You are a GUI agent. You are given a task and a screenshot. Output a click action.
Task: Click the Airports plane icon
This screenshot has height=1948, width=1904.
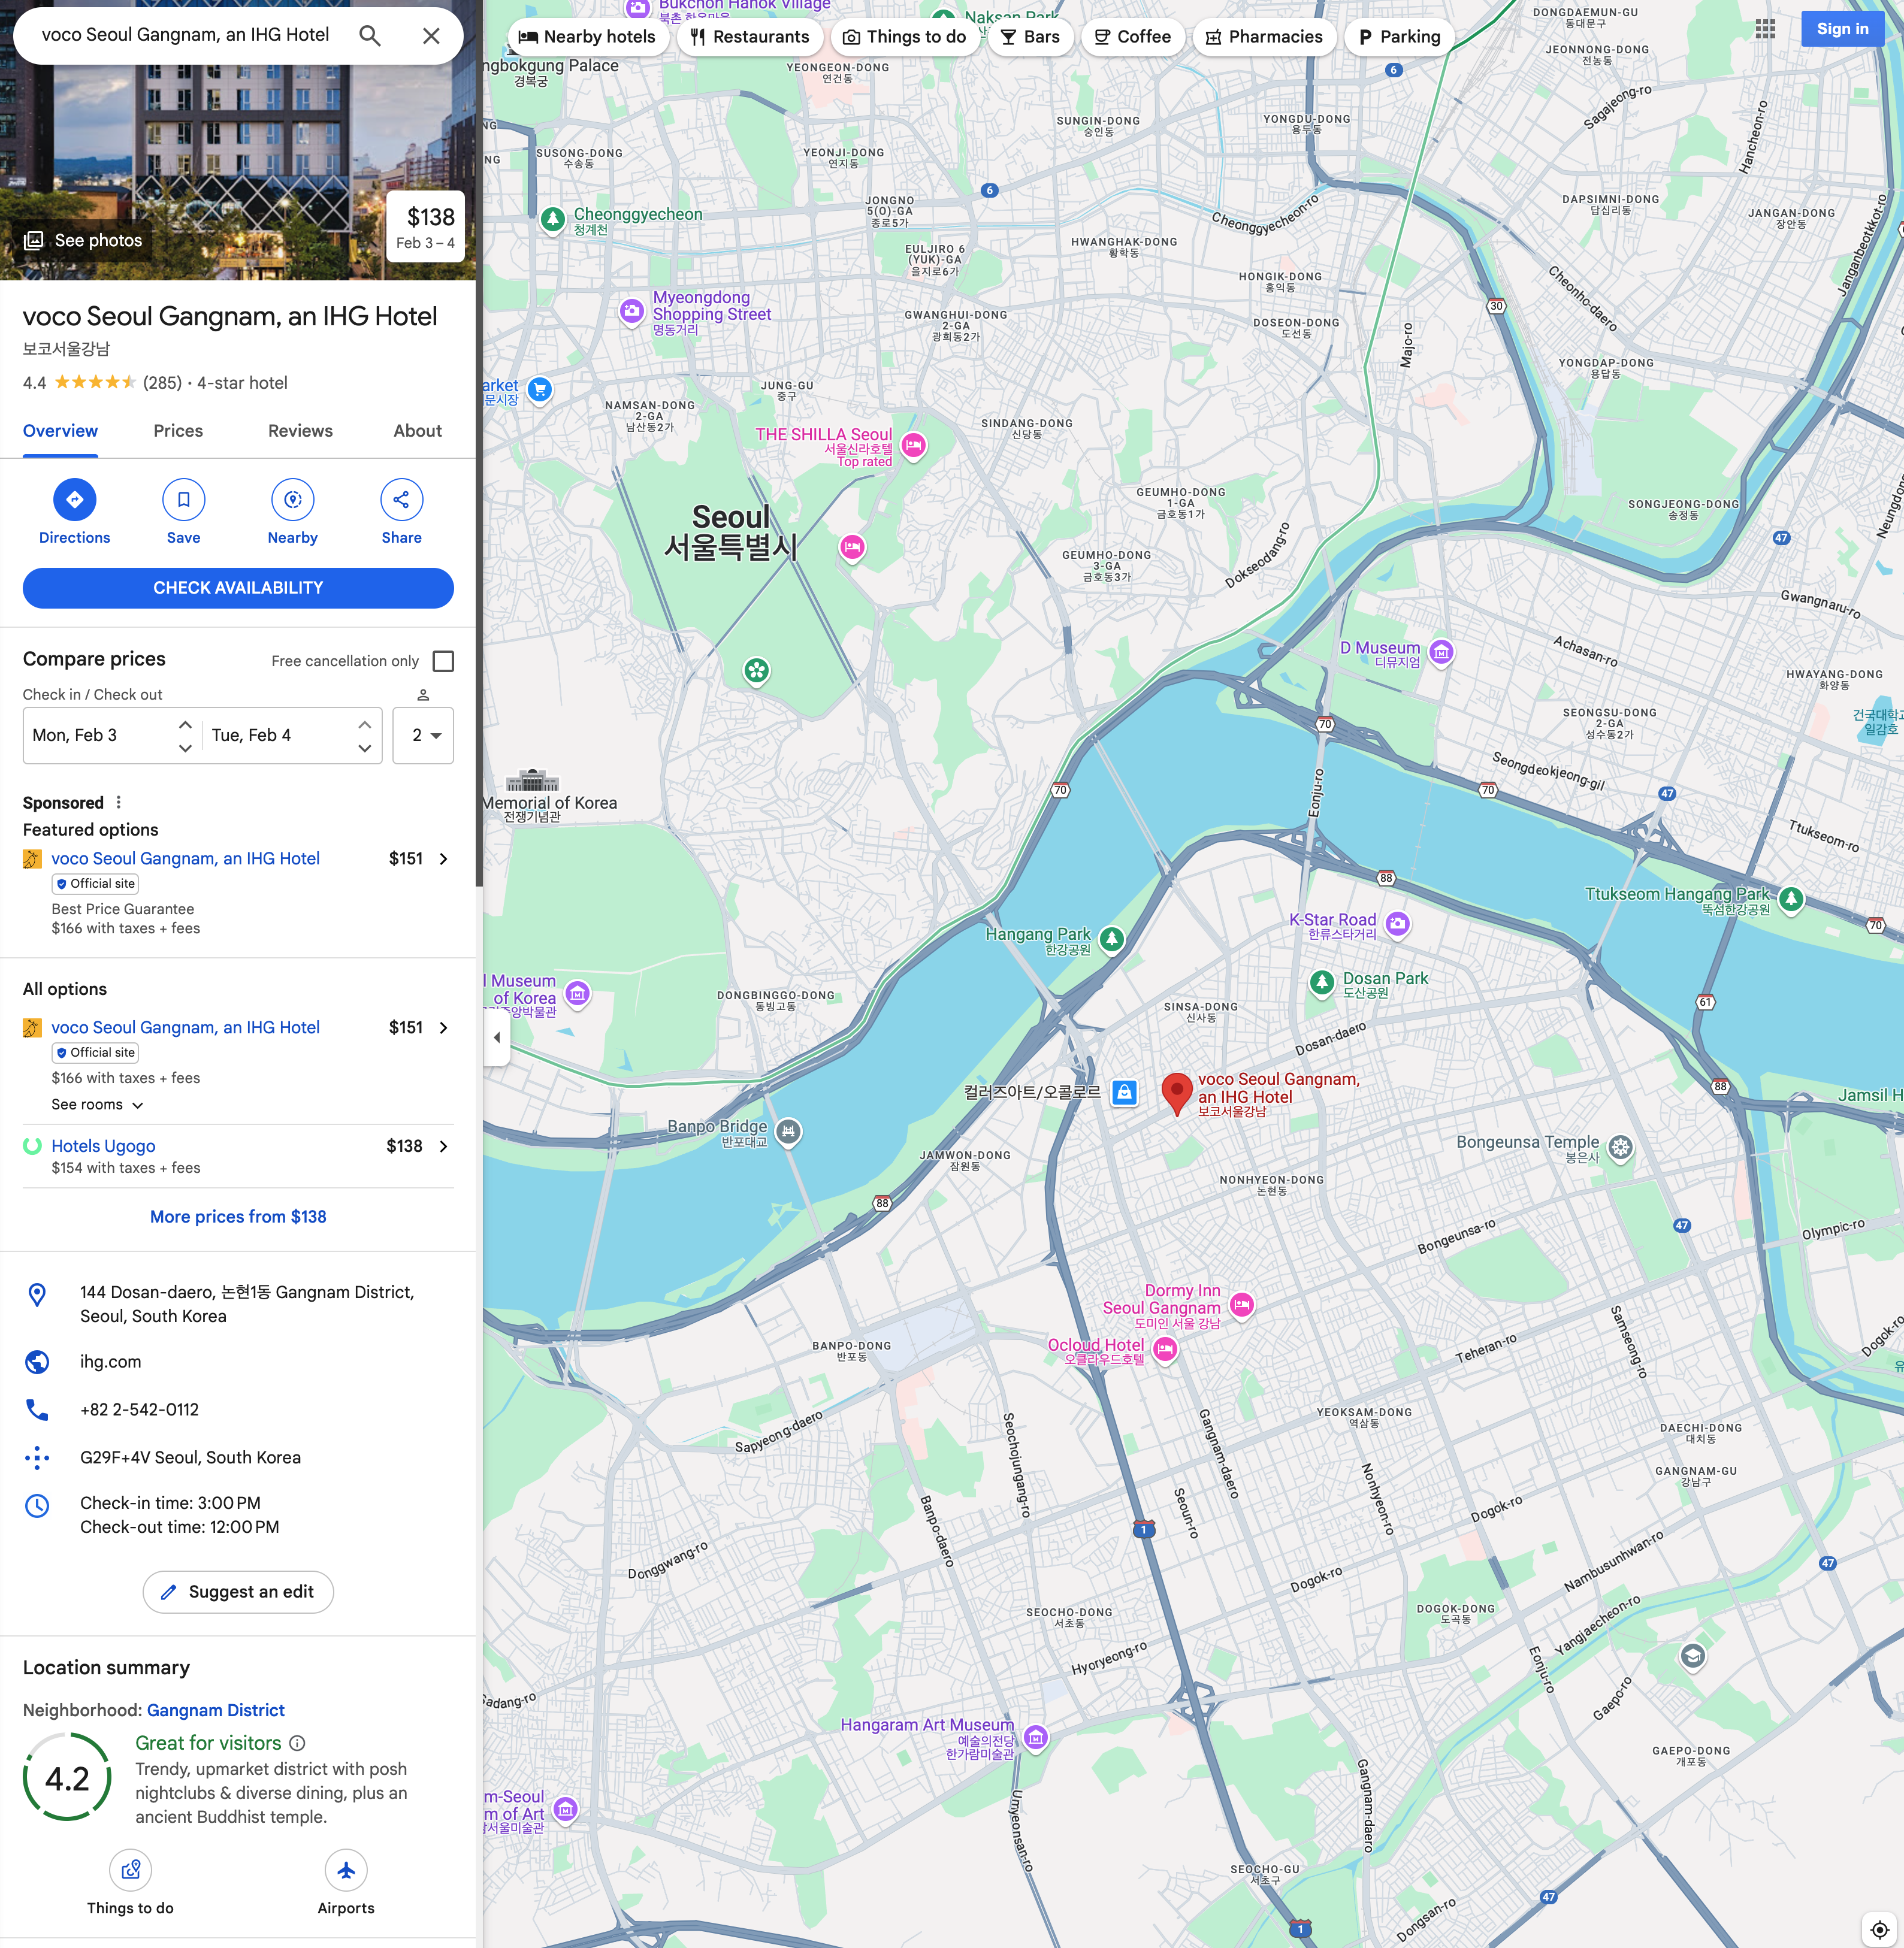pos(346,1870)
